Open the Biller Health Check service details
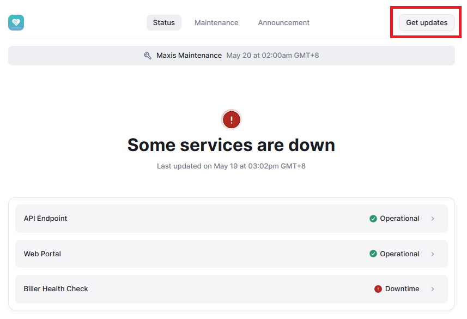467x319 pixels. tap(56, 289)
